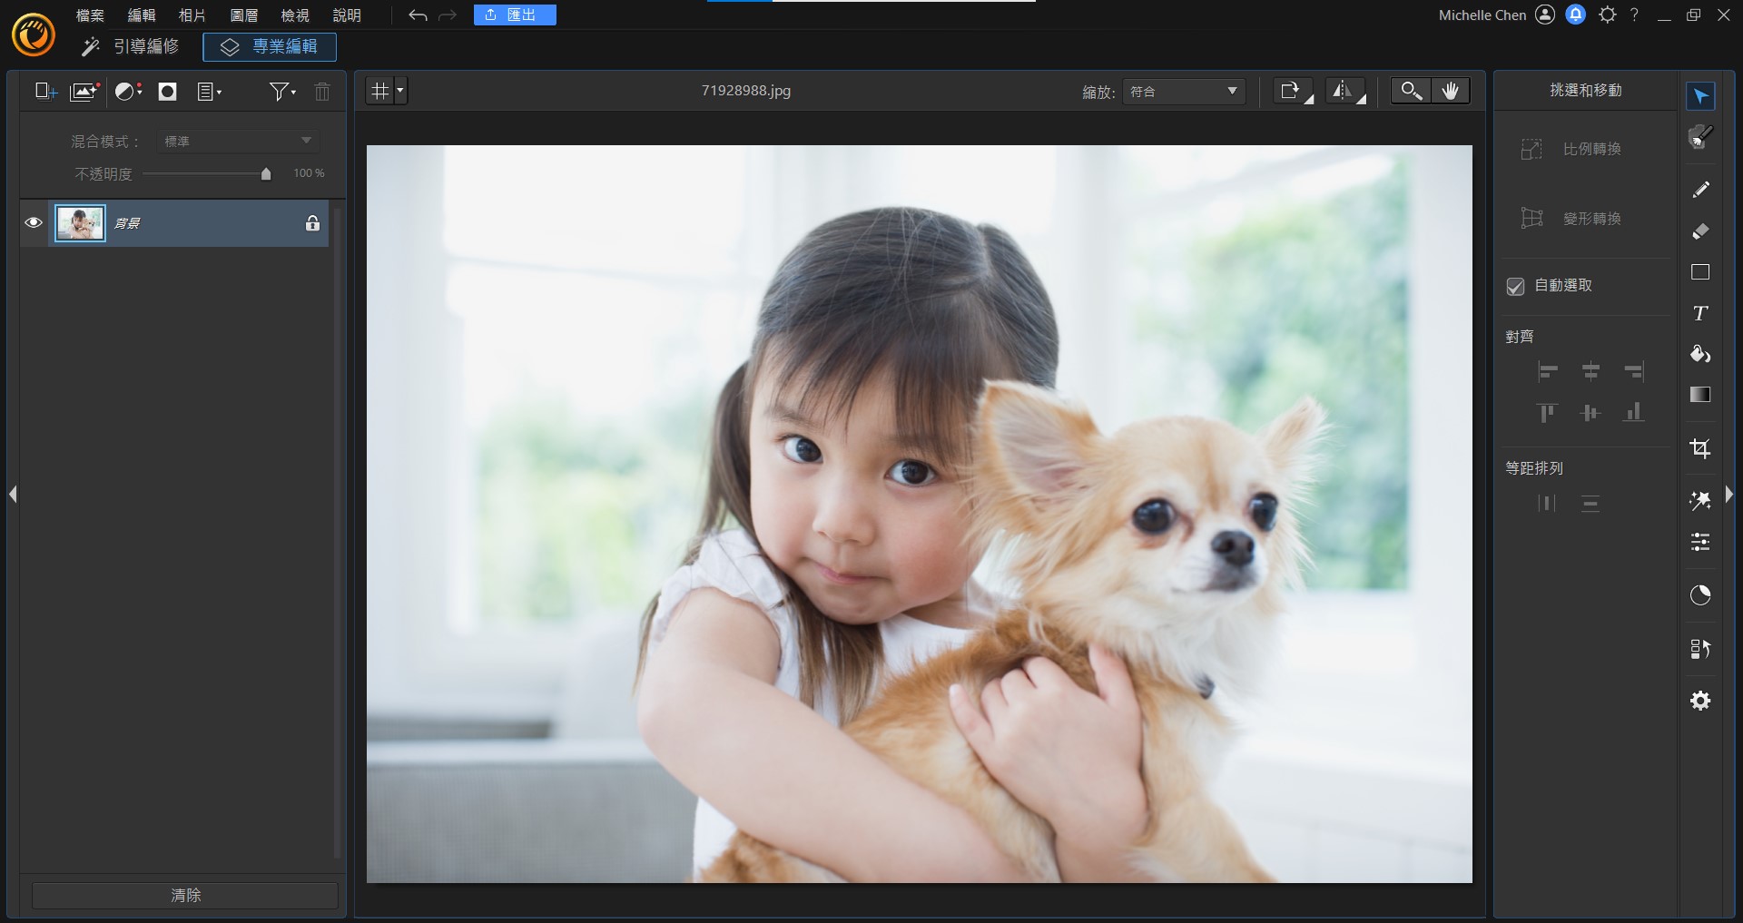Viewport: 1743px width, 923px height.
Task: Activate the Hand pan tool
Action: pyautogui.click(x=1450, y=91)
